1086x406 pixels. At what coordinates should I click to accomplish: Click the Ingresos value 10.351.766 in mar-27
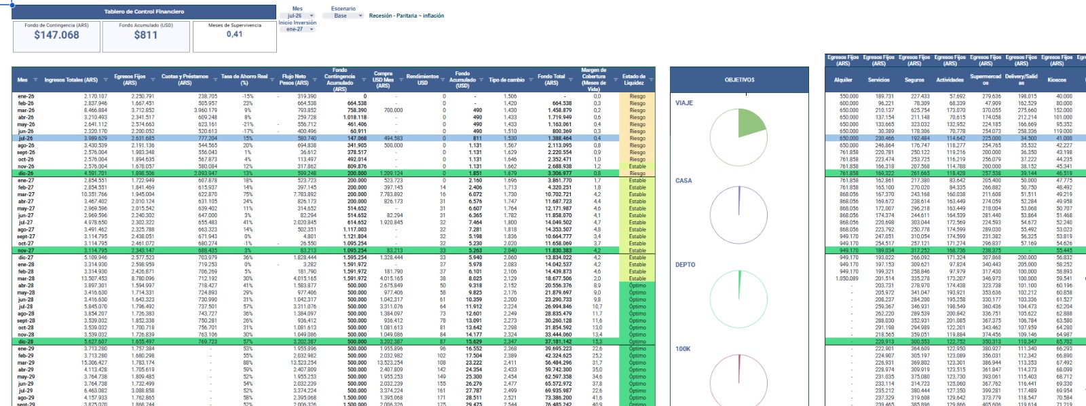94,195
